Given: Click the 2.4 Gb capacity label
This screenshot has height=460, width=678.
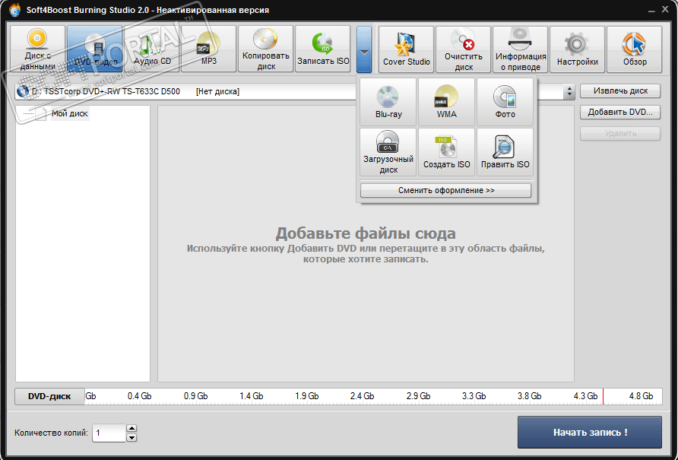Looking at the screenshot, I should 363,396.
